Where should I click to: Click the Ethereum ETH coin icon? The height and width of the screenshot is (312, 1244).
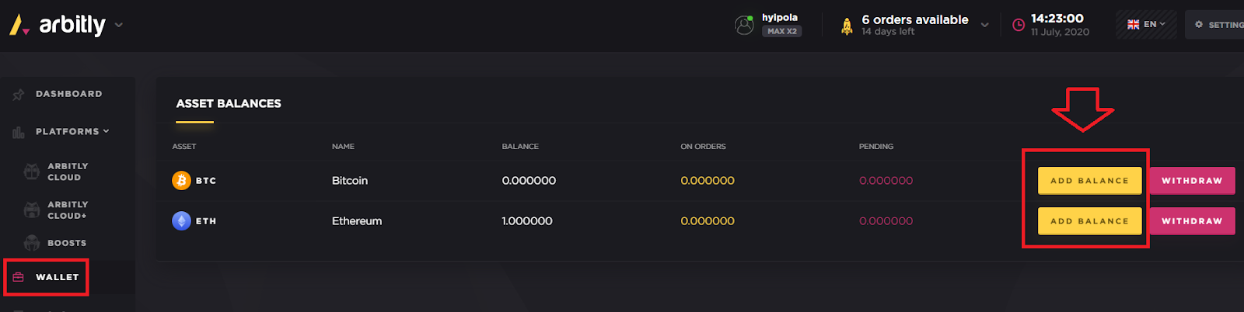(x=181, y=221)
